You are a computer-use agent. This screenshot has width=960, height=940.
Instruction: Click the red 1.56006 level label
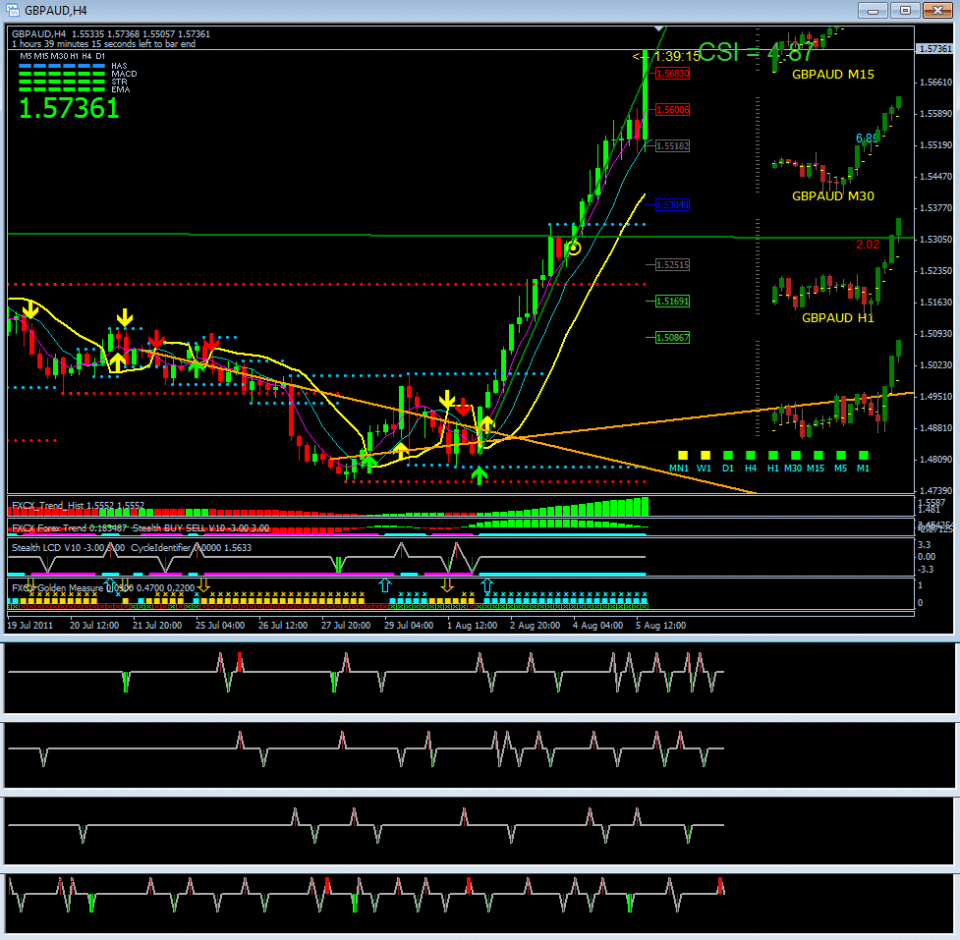click(672, 110)
